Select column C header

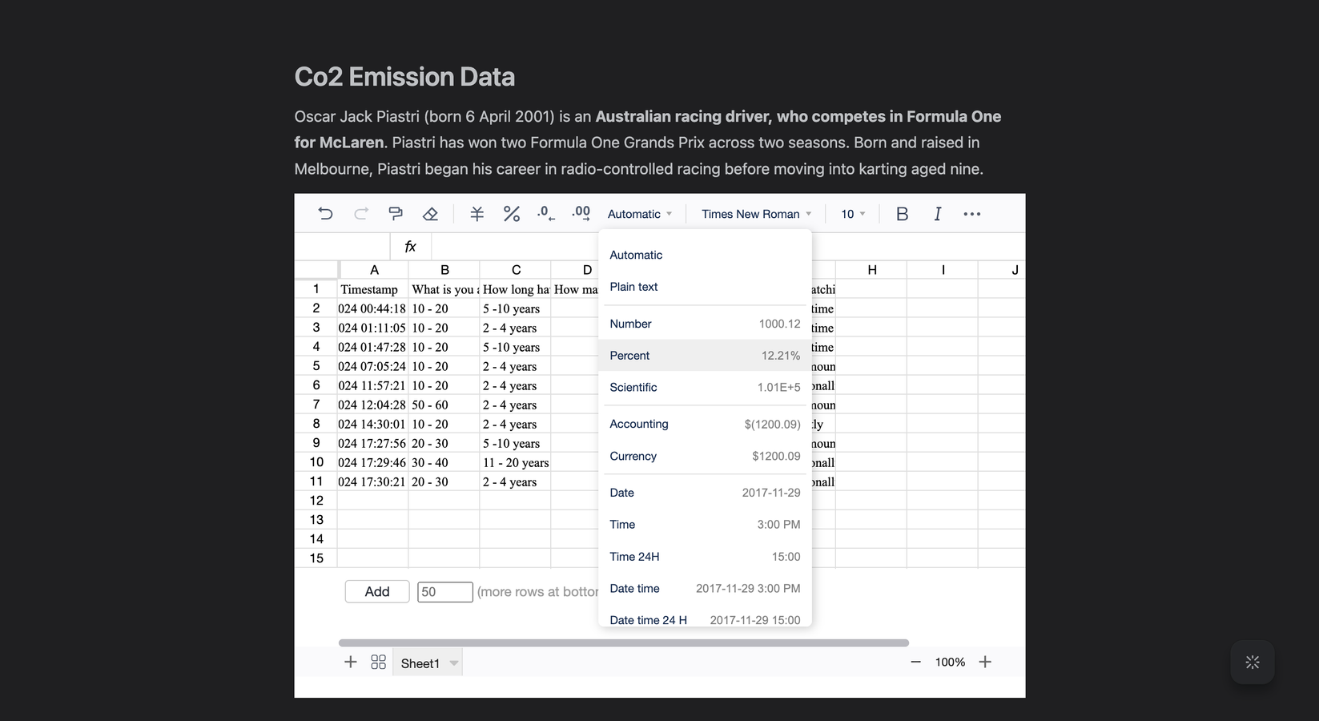click(x=516, y=270)
